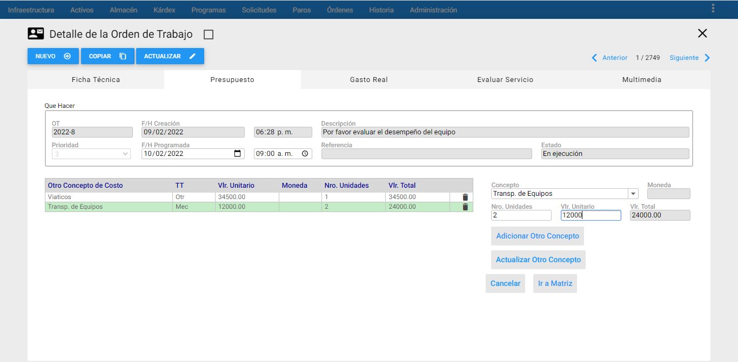Viewport: 738px width, 362px height.
Task: Go to the Multimedia tab
Action: [x=642, y=79]
